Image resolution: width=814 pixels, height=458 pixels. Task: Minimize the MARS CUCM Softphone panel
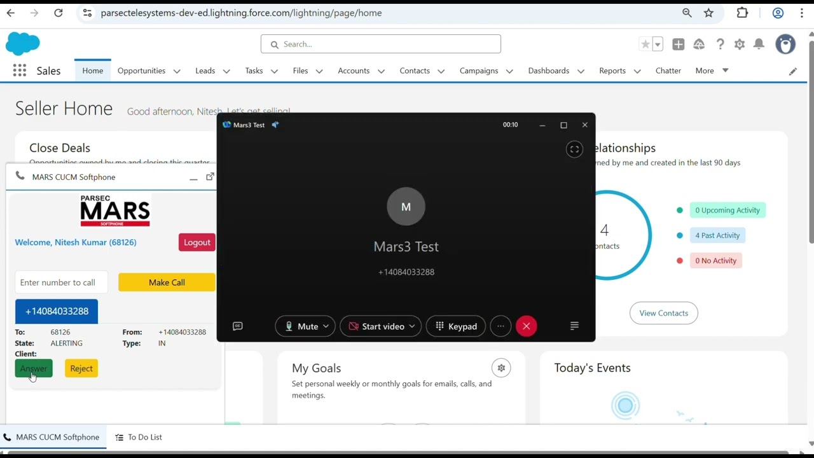[x=193, y=177]
